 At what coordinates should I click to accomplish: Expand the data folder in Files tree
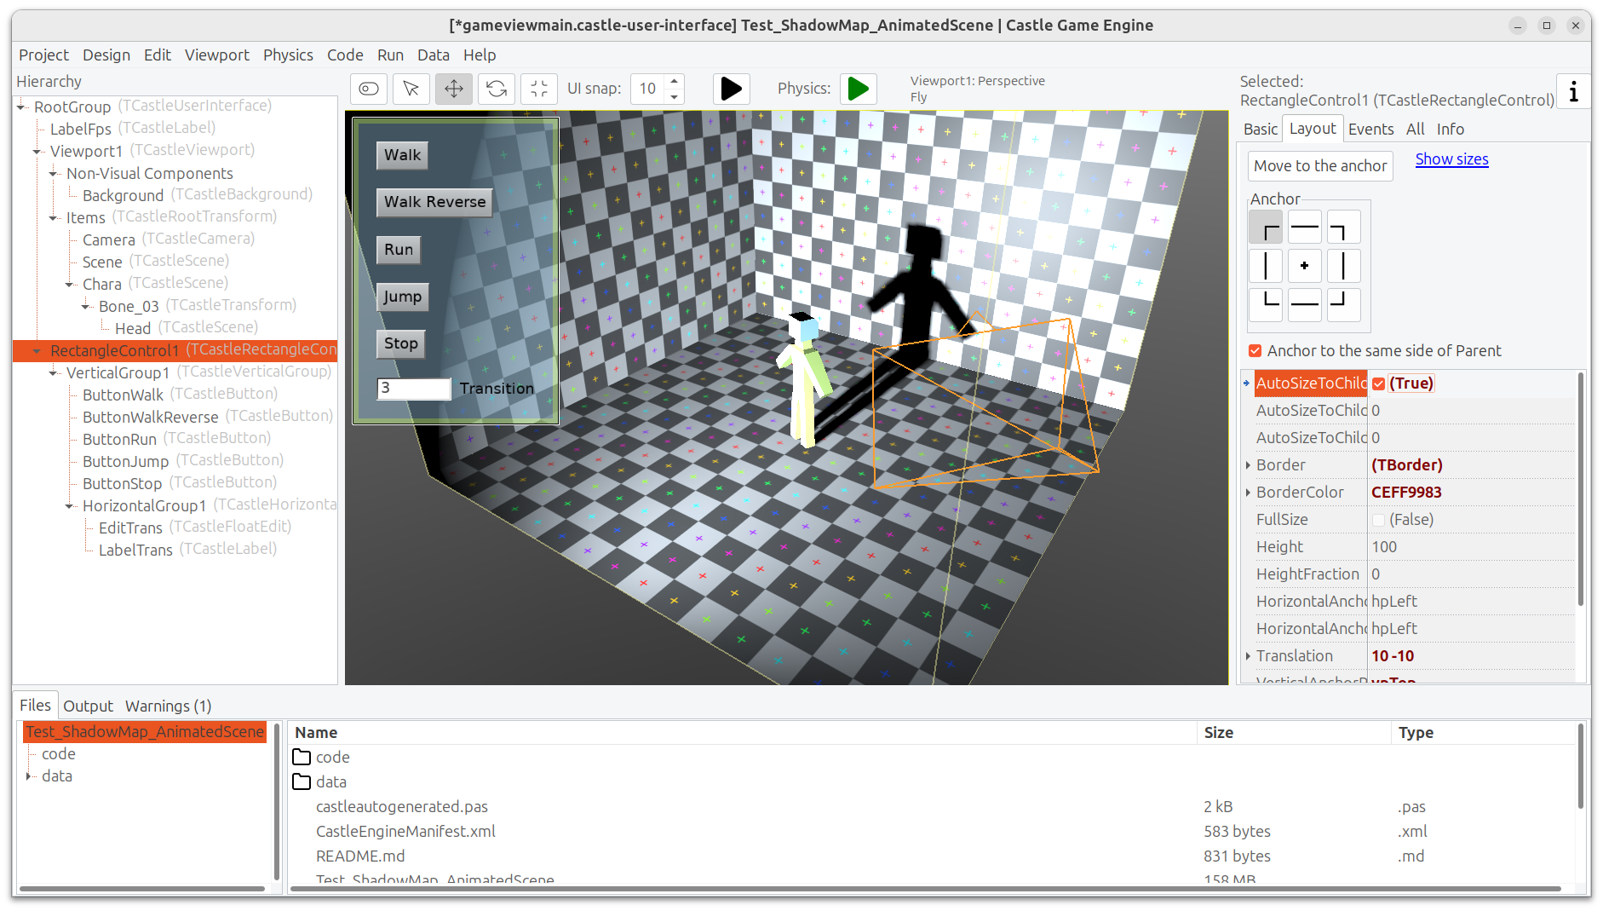(29, 776)
